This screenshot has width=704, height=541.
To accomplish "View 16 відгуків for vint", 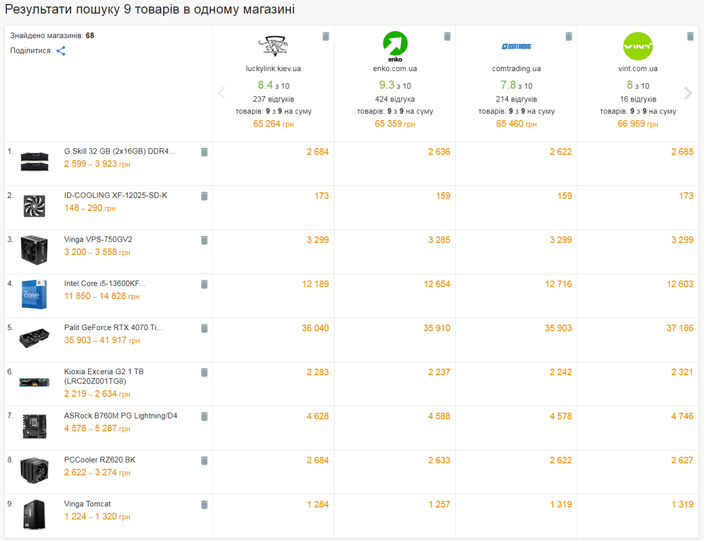I will (x=638, y=99).
